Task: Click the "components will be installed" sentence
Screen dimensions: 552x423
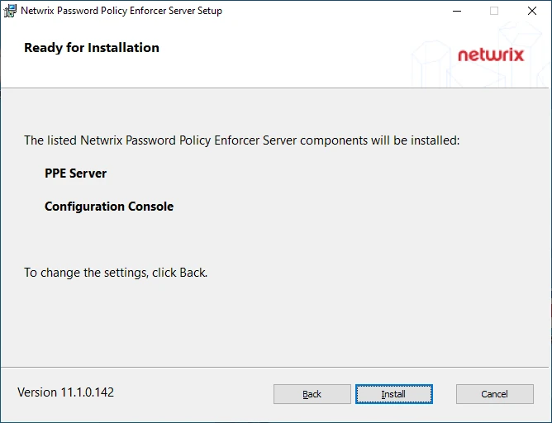Action: (241, 140)
